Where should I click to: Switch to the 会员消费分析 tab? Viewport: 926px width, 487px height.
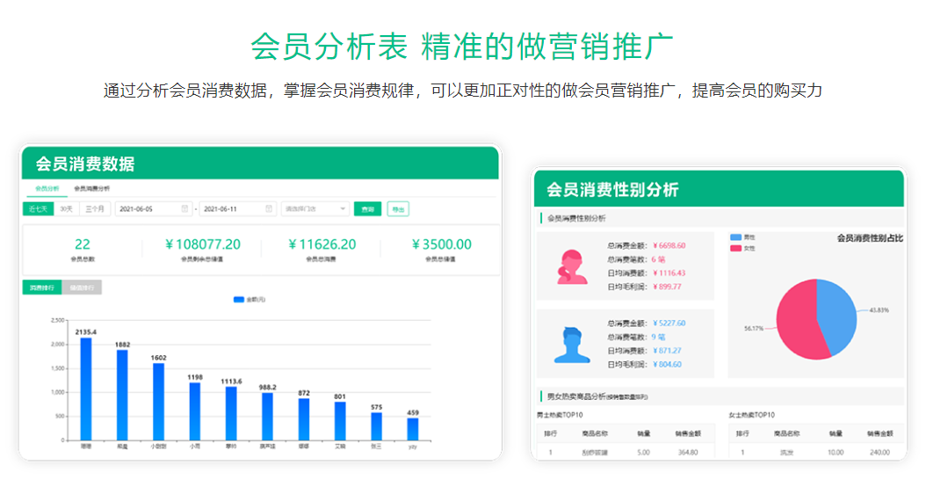click(x=92, y=188)
